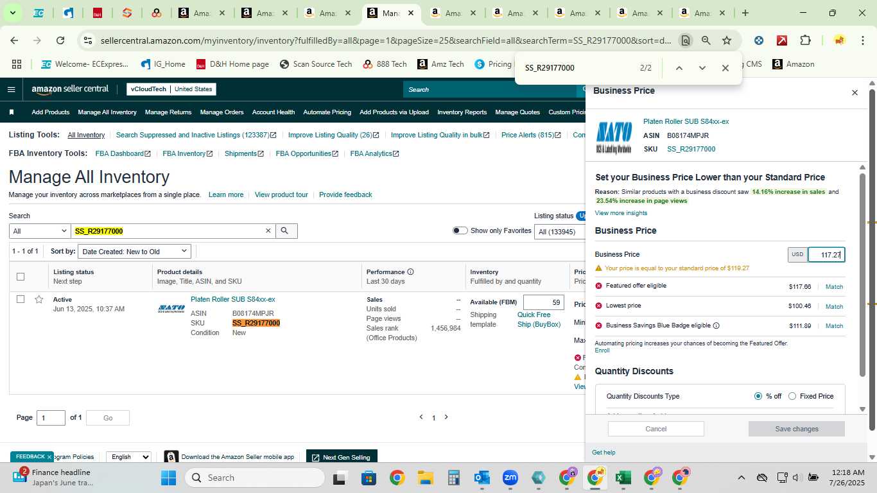View site information icon in address bar
The image size is (877, 493).
point(88,40)
